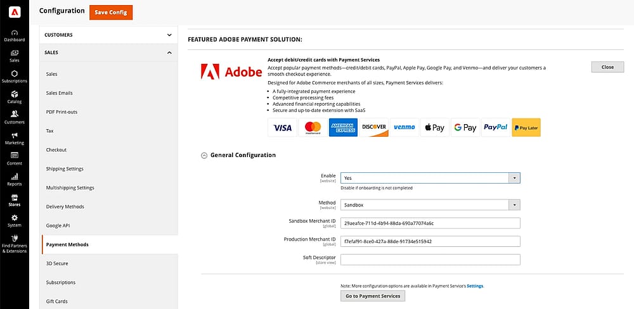Click the Google Pay logo

(465, 127)
